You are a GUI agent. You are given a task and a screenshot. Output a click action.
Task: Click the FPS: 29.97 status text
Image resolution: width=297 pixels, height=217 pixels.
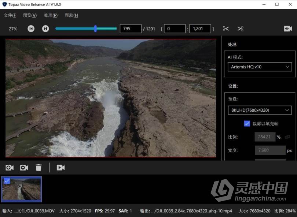(x=105, y=211)
